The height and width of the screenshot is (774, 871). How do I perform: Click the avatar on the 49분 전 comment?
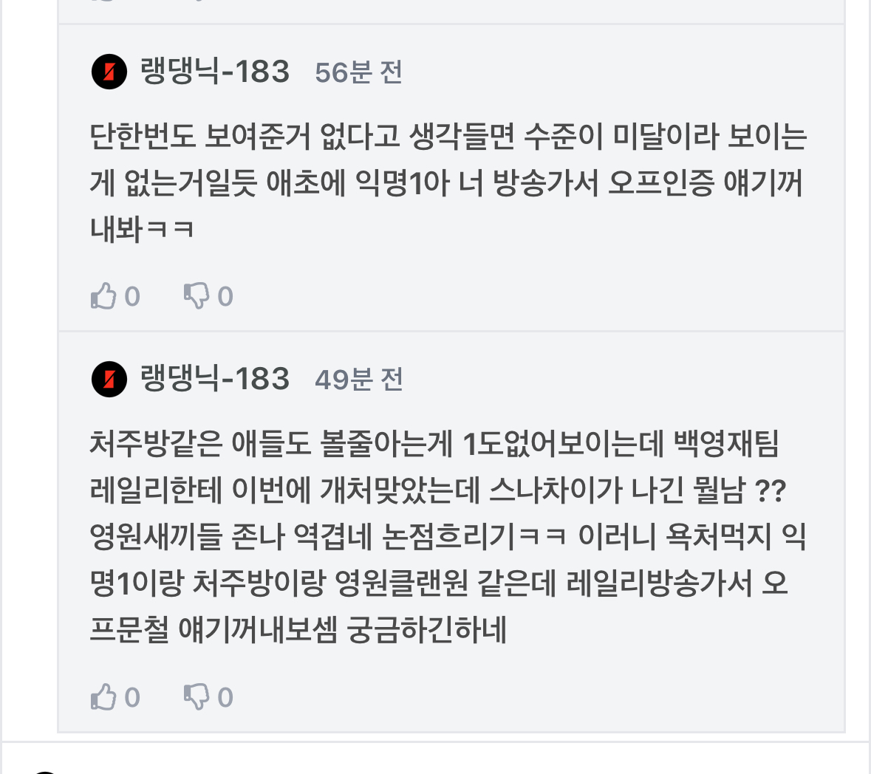pos(109,380)
